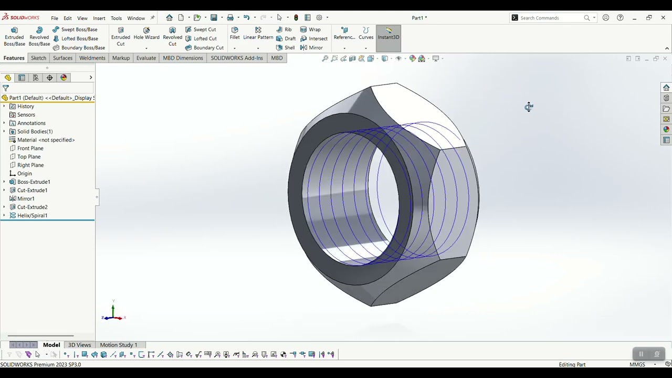This screenshot has width=672, height=378.
Task: Click the Mirror feature tool
Action: pyautogui.click(x=311, y=47)
